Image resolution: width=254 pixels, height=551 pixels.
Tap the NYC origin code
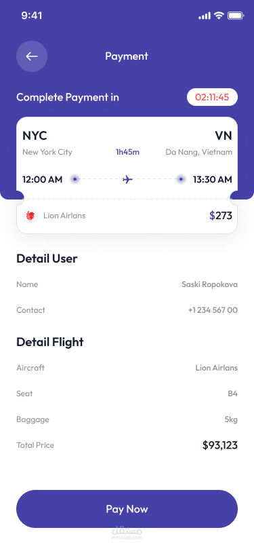[35, 136]
